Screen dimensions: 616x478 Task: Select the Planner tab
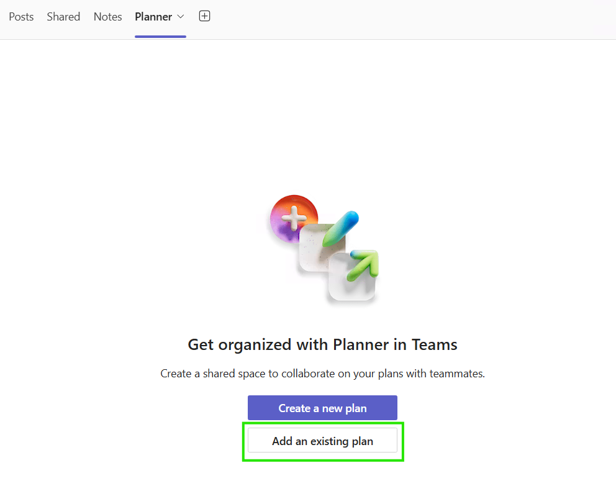click(153, 17)
